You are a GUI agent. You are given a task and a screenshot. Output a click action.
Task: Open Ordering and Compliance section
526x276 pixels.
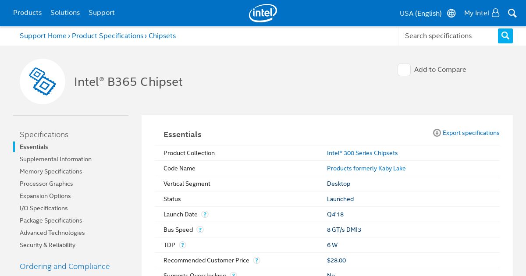coord(65,266)
